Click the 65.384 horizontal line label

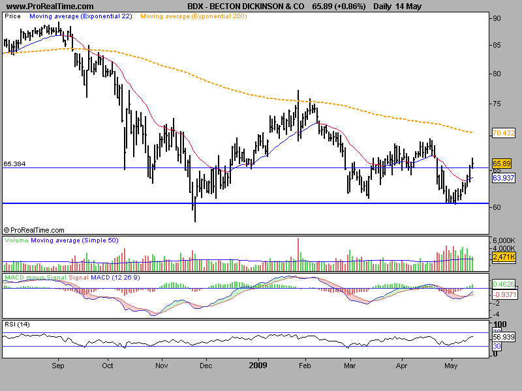(x=14, y=164)
